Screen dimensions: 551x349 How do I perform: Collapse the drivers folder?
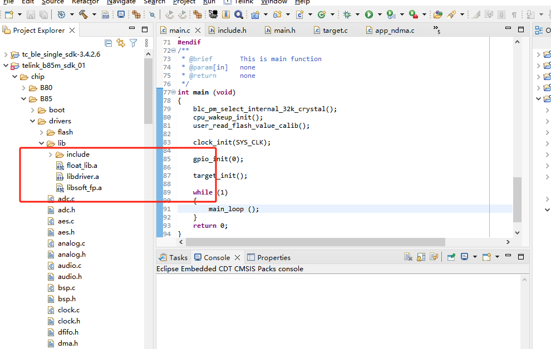click(x=32, y=121)
